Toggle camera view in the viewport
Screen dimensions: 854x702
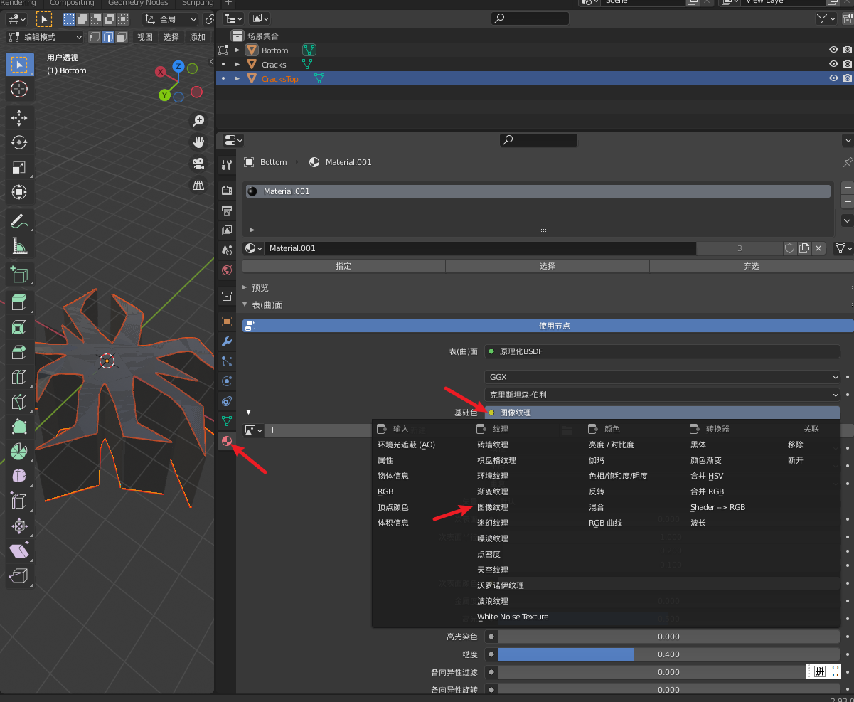[x=199, y=164]
